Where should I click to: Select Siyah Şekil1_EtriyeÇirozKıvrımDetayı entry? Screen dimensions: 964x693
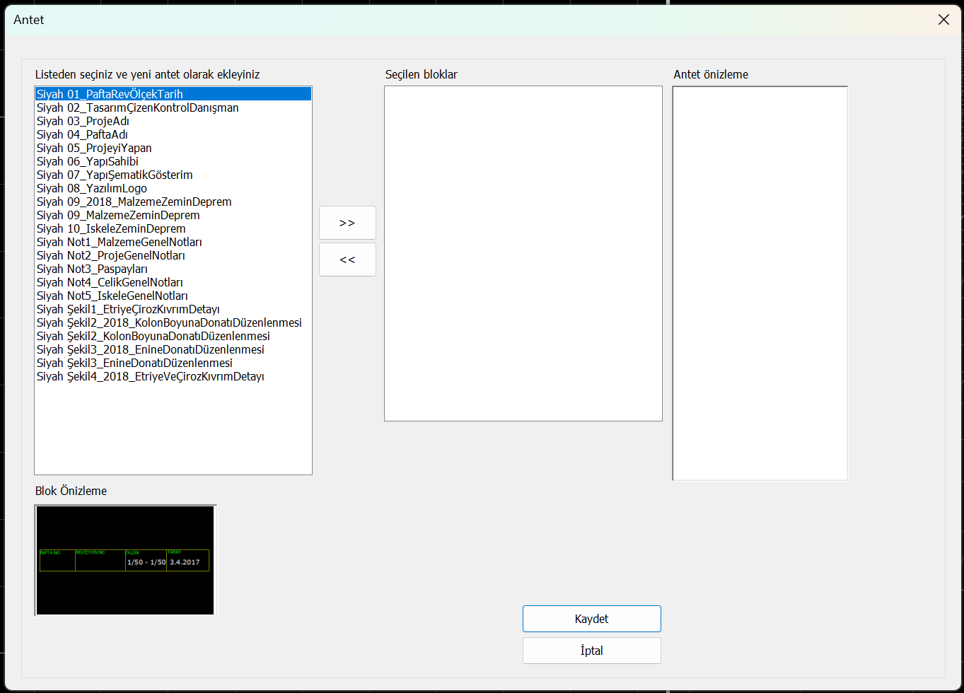(128, 309)
